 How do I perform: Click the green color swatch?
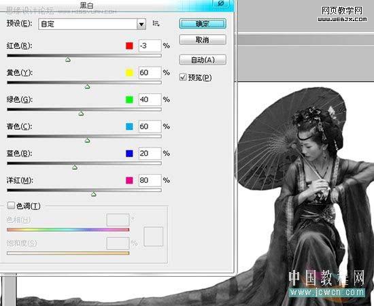click(x=129, y=99)
